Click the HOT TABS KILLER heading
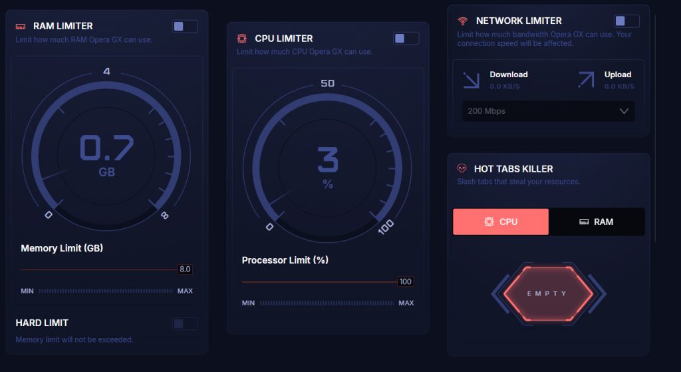This screenshot has width=681, height=372. [513, 168]
